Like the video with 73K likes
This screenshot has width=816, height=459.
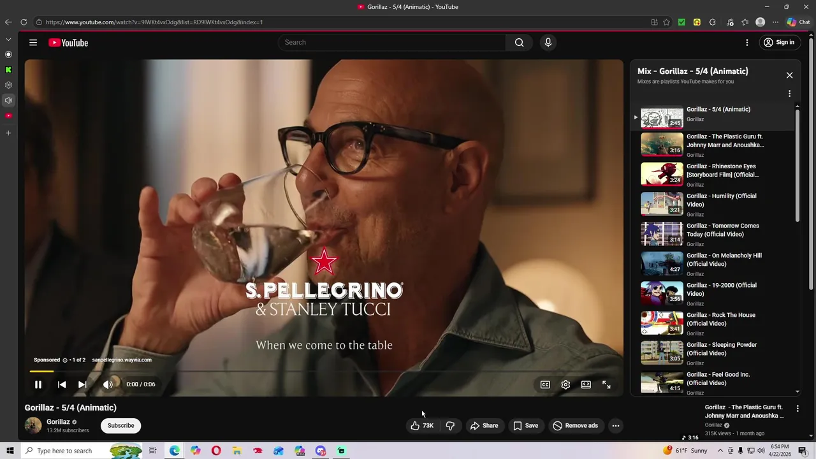click(x=421, y=425)
